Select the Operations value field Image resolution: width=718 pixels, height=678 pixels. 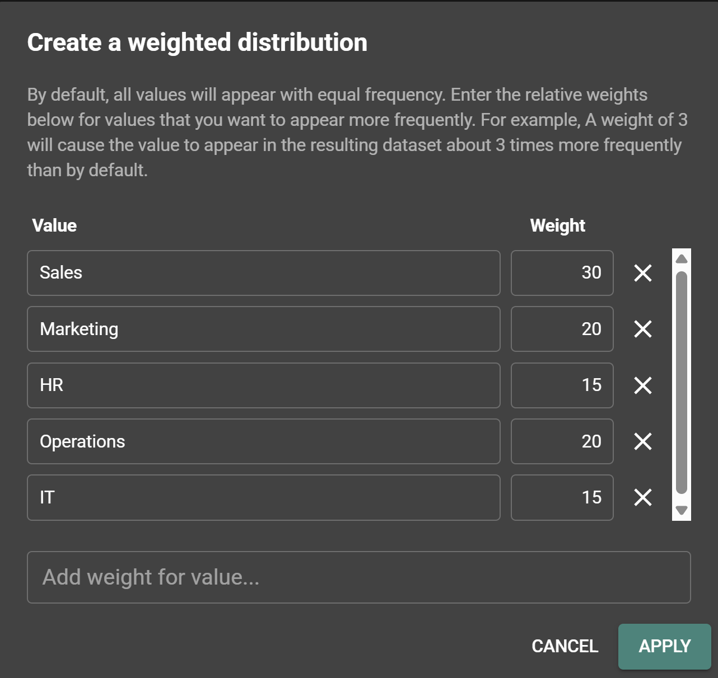click(x=263, y=441)
